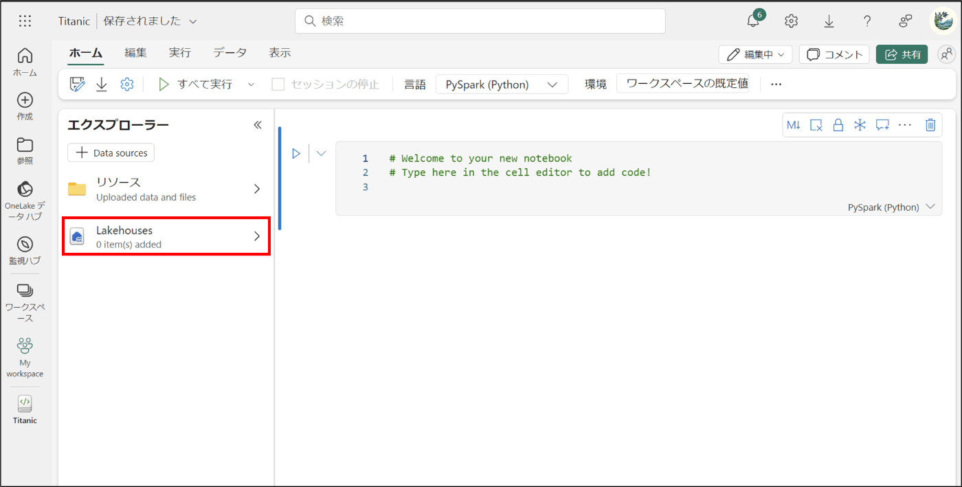Viewport: 962px width, 487px height.
Task: Open 作成 in left navigation
Action: coord(25,106)
